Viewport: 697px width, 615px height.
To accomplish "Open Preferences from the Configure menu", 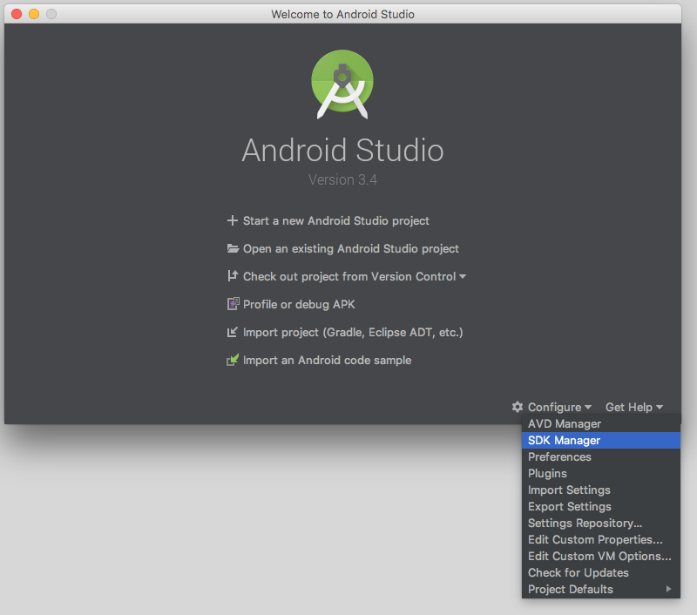I will click(x=559, y=457).
